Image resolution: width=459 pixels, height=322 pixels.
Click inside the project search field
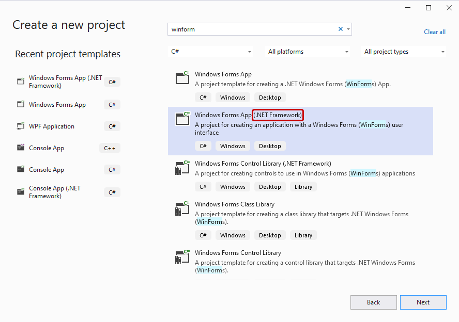pyautogui.click(x=248, y=29)
